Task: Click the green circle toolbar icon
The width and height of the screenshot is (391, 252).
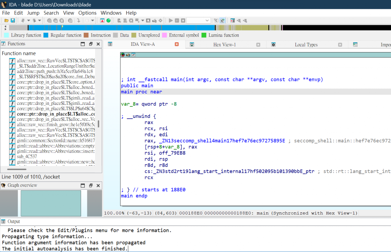Action: (x=108, y=20)
